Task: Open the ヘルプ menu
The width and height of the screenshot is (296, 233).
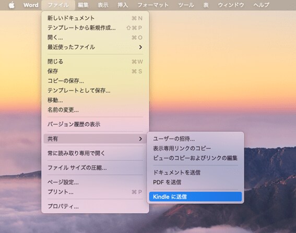Action: click(261, 5)
